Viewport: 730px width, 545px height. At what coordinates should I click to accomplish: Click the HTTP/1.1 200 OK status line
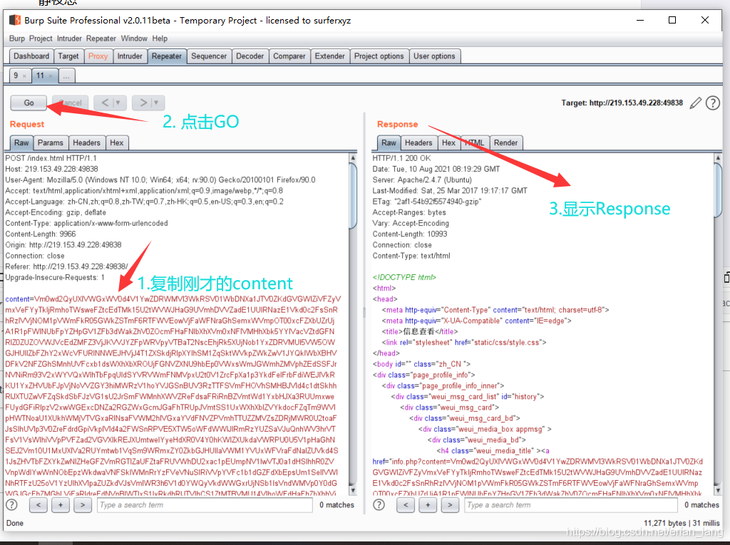click(x=401, y=158)
